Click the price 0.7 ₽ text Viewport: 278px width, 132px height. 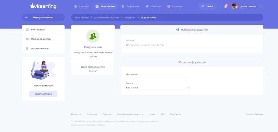click(x=93, y=71)
